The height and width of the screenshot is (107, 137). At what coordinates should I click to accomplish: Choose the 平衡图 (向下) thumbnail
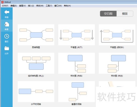click(76, 35)
